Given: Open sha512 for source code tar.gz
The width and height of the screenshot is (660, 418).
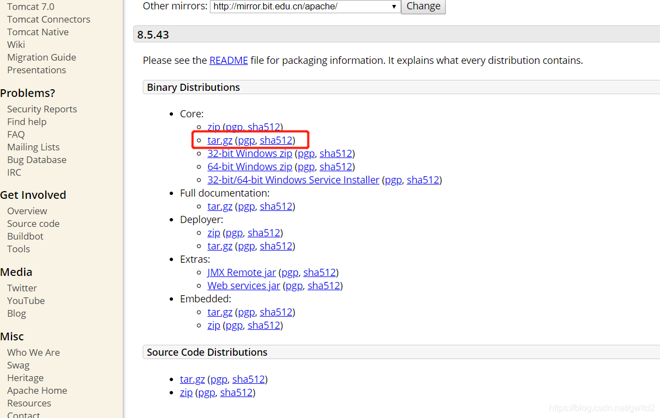Looking at the screenshot, I should [x=248, y=379].
